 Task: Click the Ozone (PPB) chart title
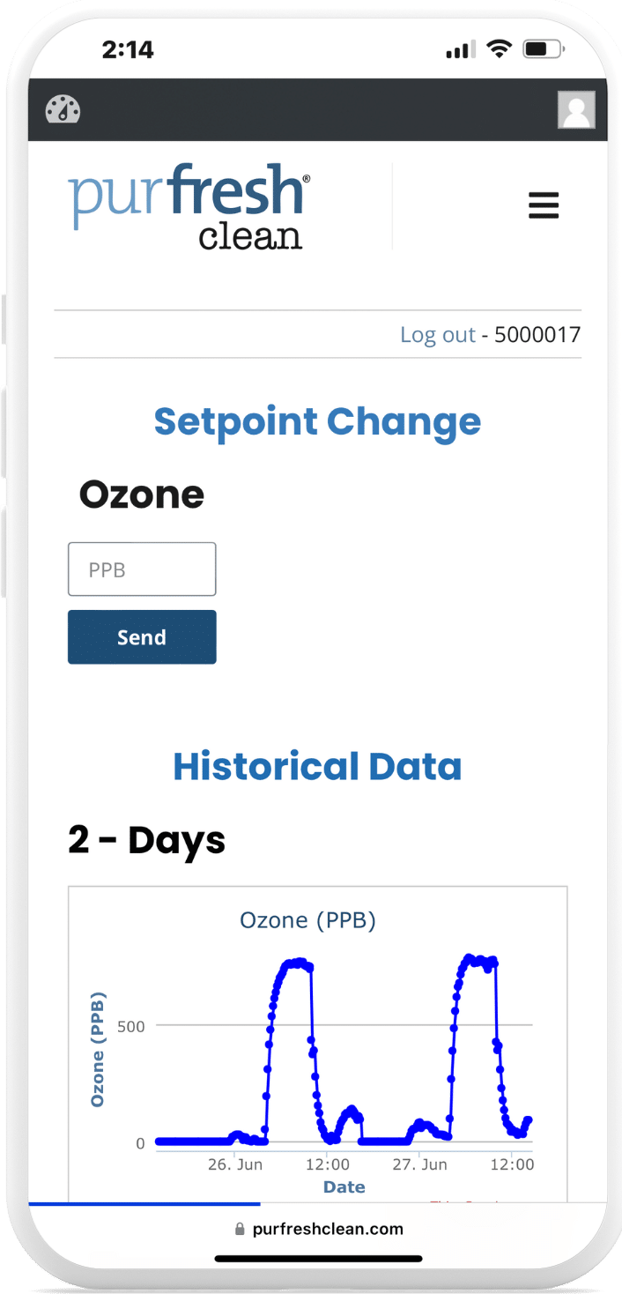tap(308, 921)
